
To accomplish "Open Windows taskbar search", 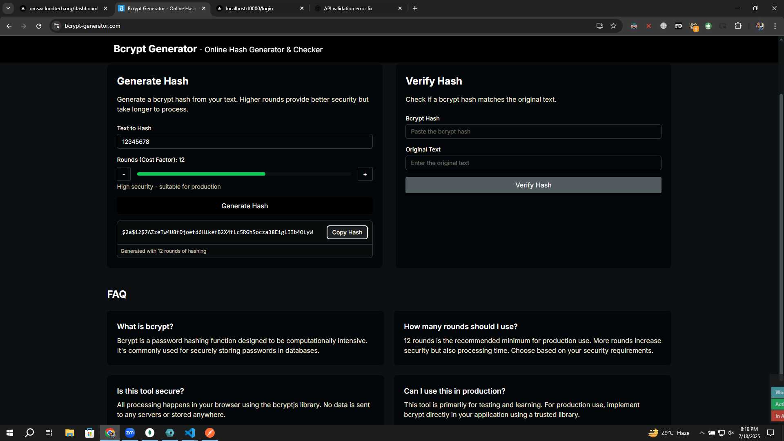I will pyautogui.click(x=29, y=433).
